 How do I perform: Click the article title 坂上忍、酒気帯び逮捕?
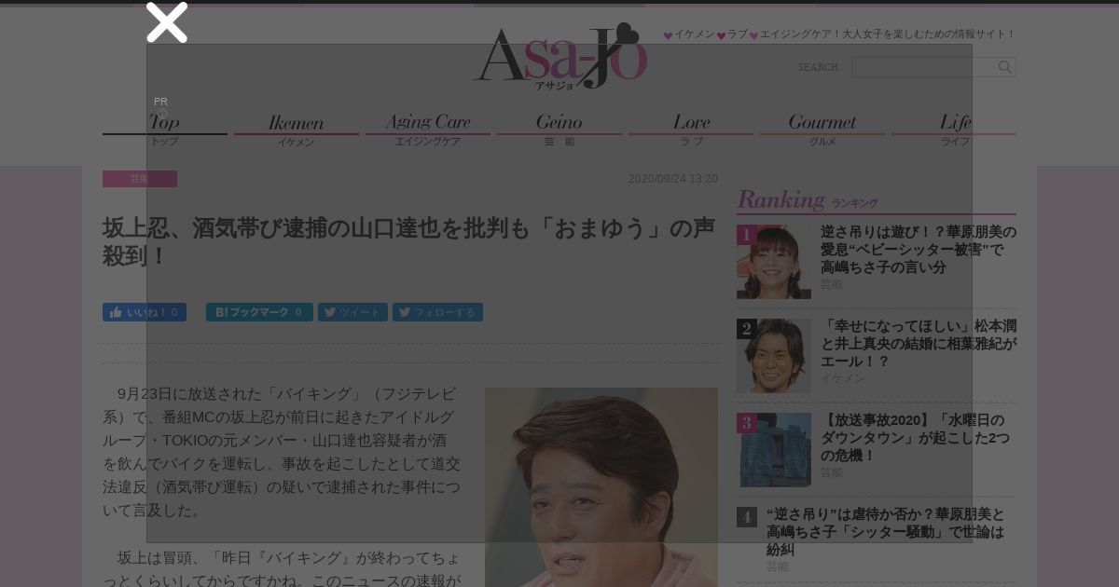pyautogui.click(x=408, y=242)
